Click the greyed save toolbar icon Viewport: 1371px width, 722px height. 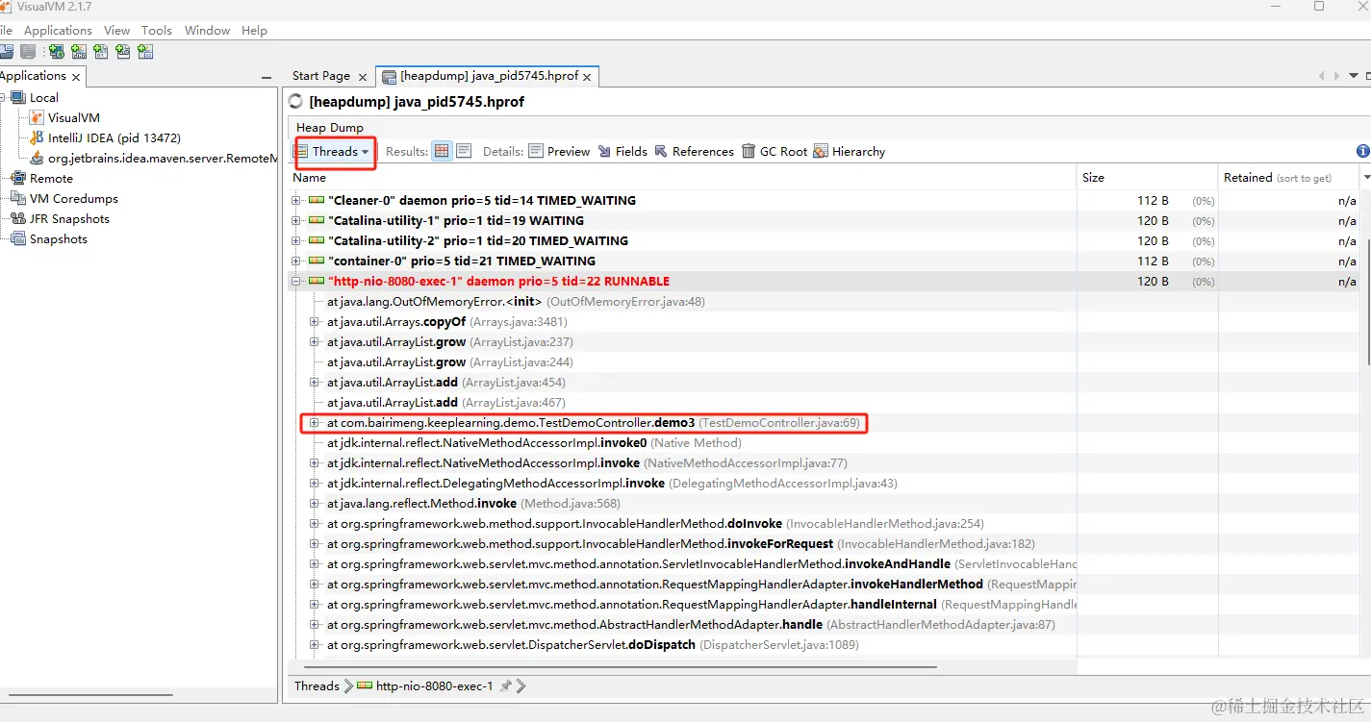pyautogui.click(x=29, y=52)
